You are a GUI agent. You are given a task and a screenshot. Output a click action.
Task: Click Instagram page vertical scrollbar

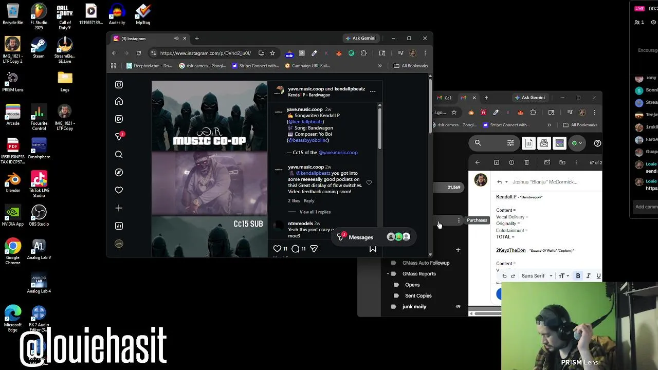[x=430, y=105]
